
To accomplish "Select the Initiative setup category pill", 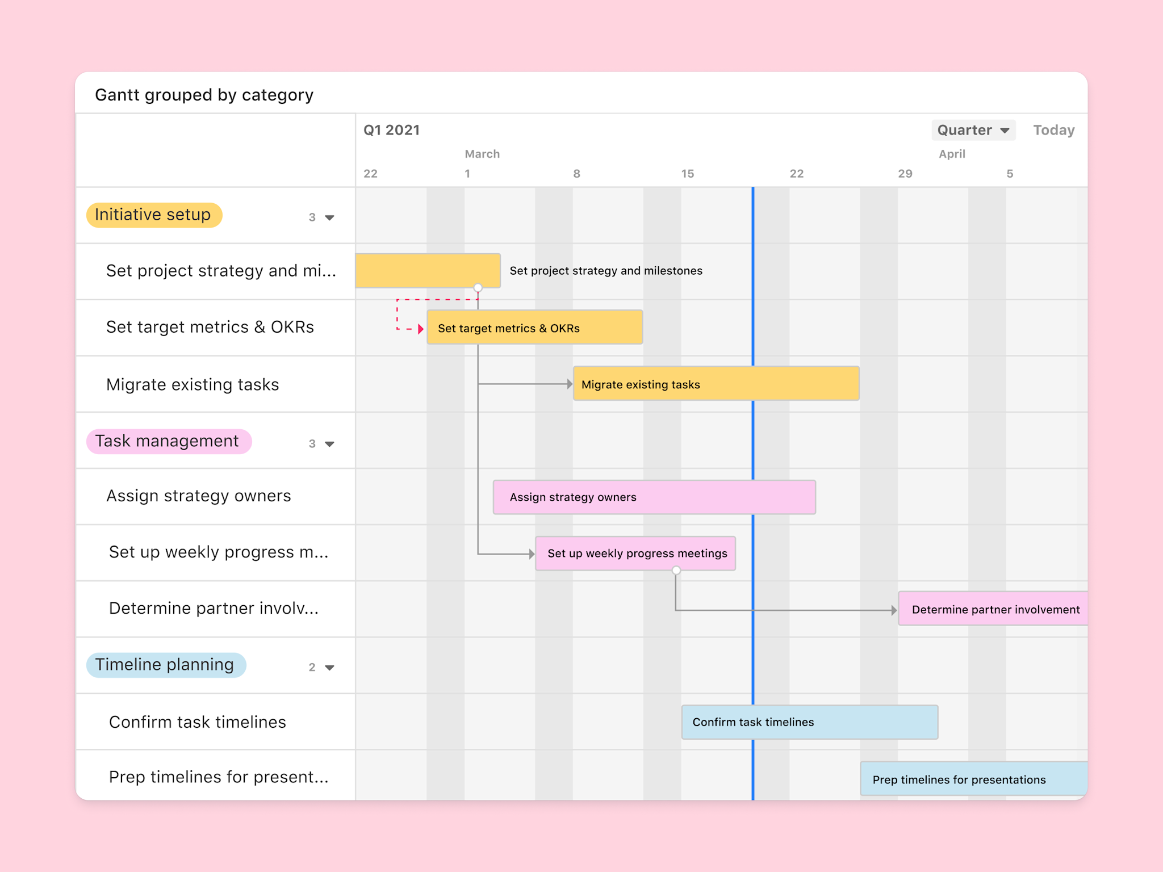I will (x=153, y=215).
